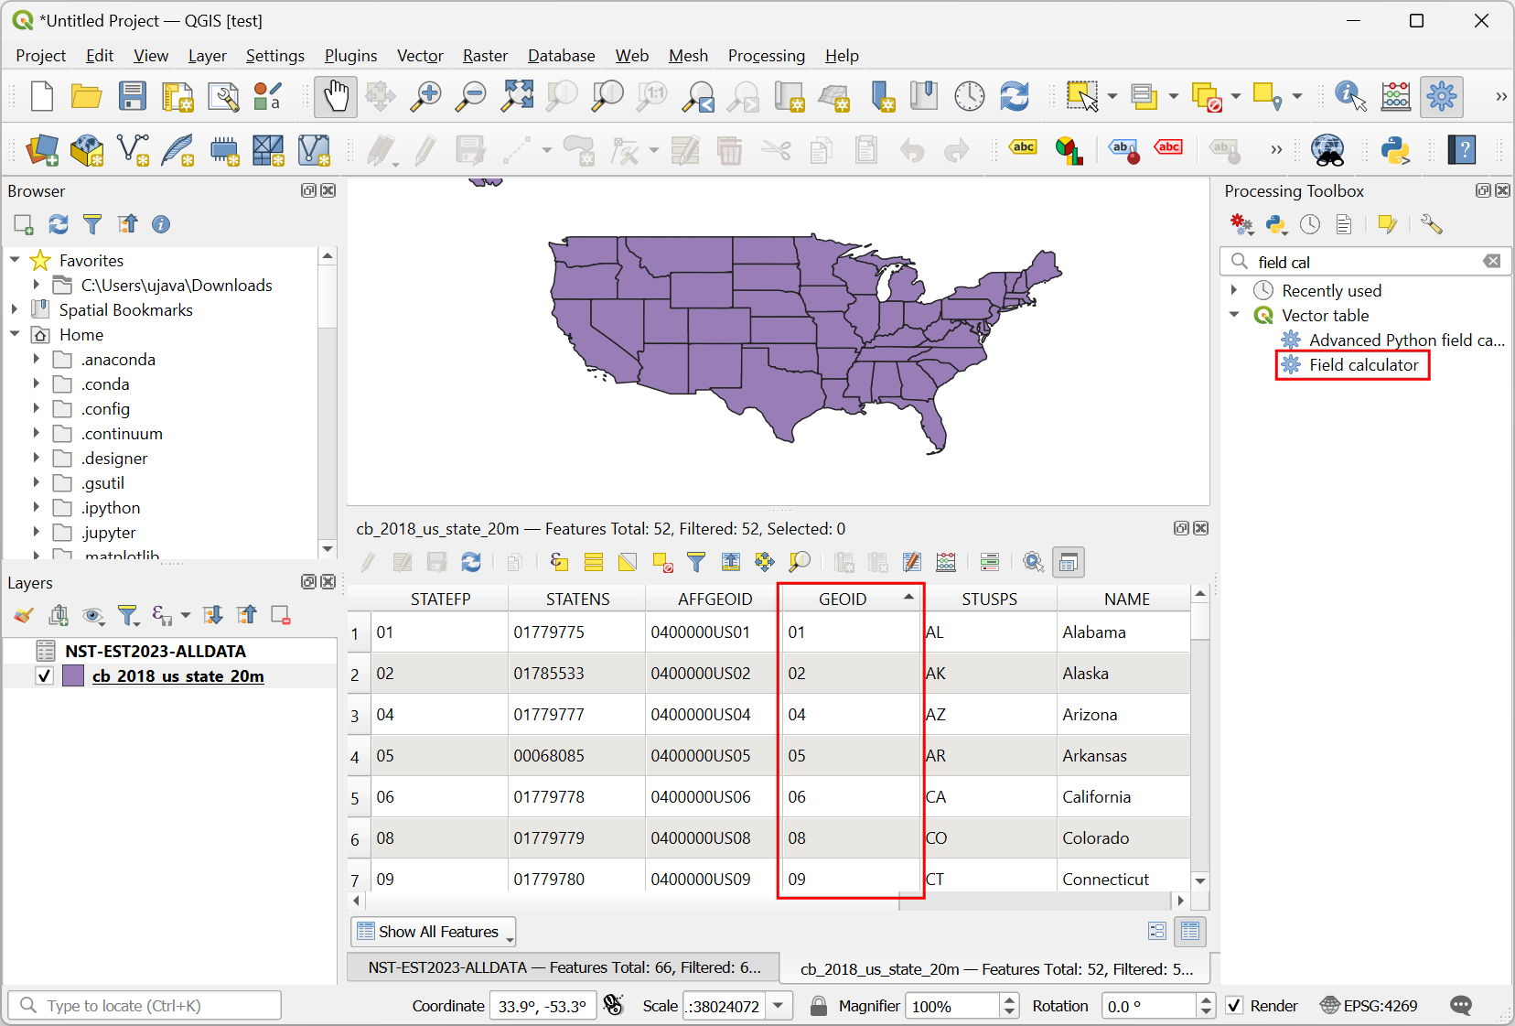Image resolution: width=1515 pixels, height=1026 pixels.
Task: Click the purple layer color swatch
Action: coord(73,676)
